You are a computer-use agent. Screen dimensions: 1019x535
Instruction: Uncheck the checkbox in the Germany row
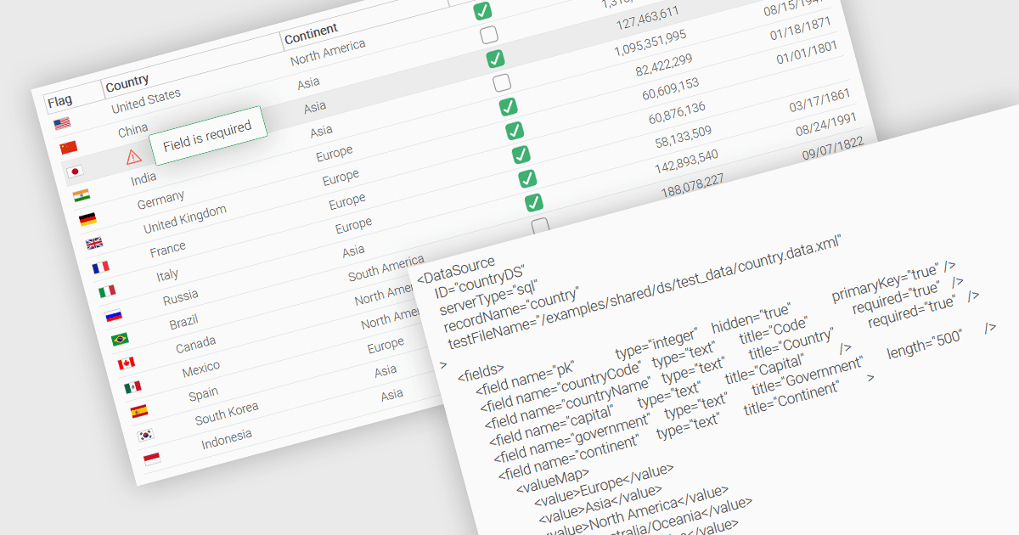click(x=508, y=107)
